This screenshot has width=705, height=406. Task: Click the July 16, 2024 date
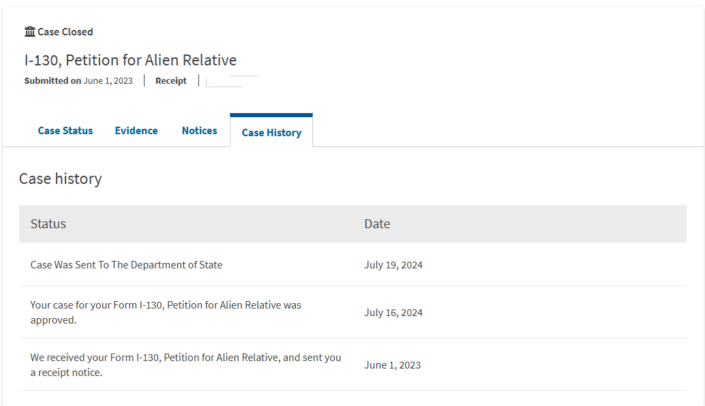tap(393, 313)
